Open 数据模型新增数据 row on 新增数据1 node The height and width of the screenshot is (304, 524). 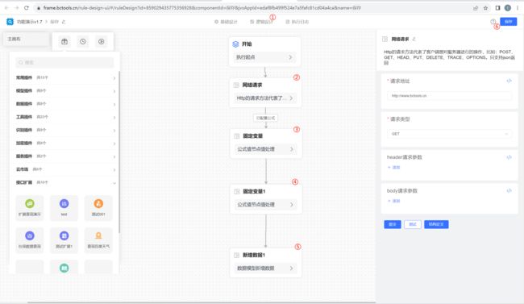click(x=266, y=268)
